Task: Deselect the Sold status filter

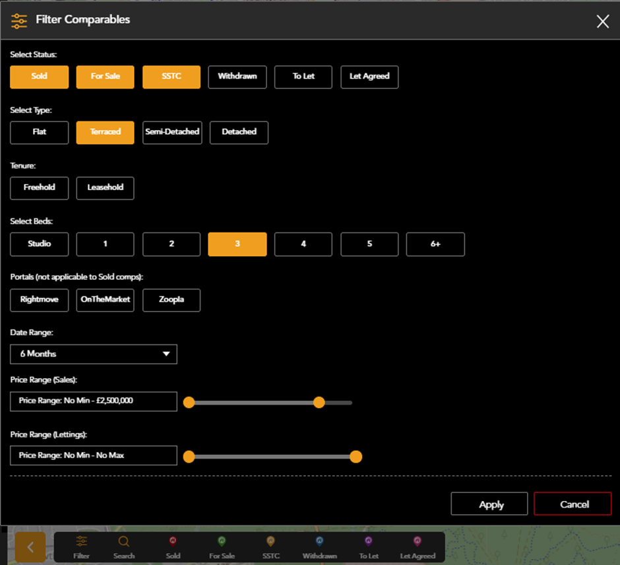Action: [39, 77]
